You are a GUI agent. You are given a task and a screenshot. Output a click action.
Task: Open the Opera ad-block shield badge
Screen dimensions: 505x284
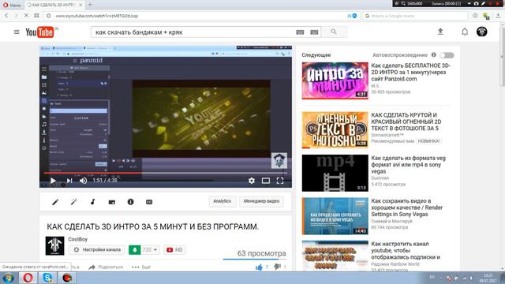[x=354, y=16]
